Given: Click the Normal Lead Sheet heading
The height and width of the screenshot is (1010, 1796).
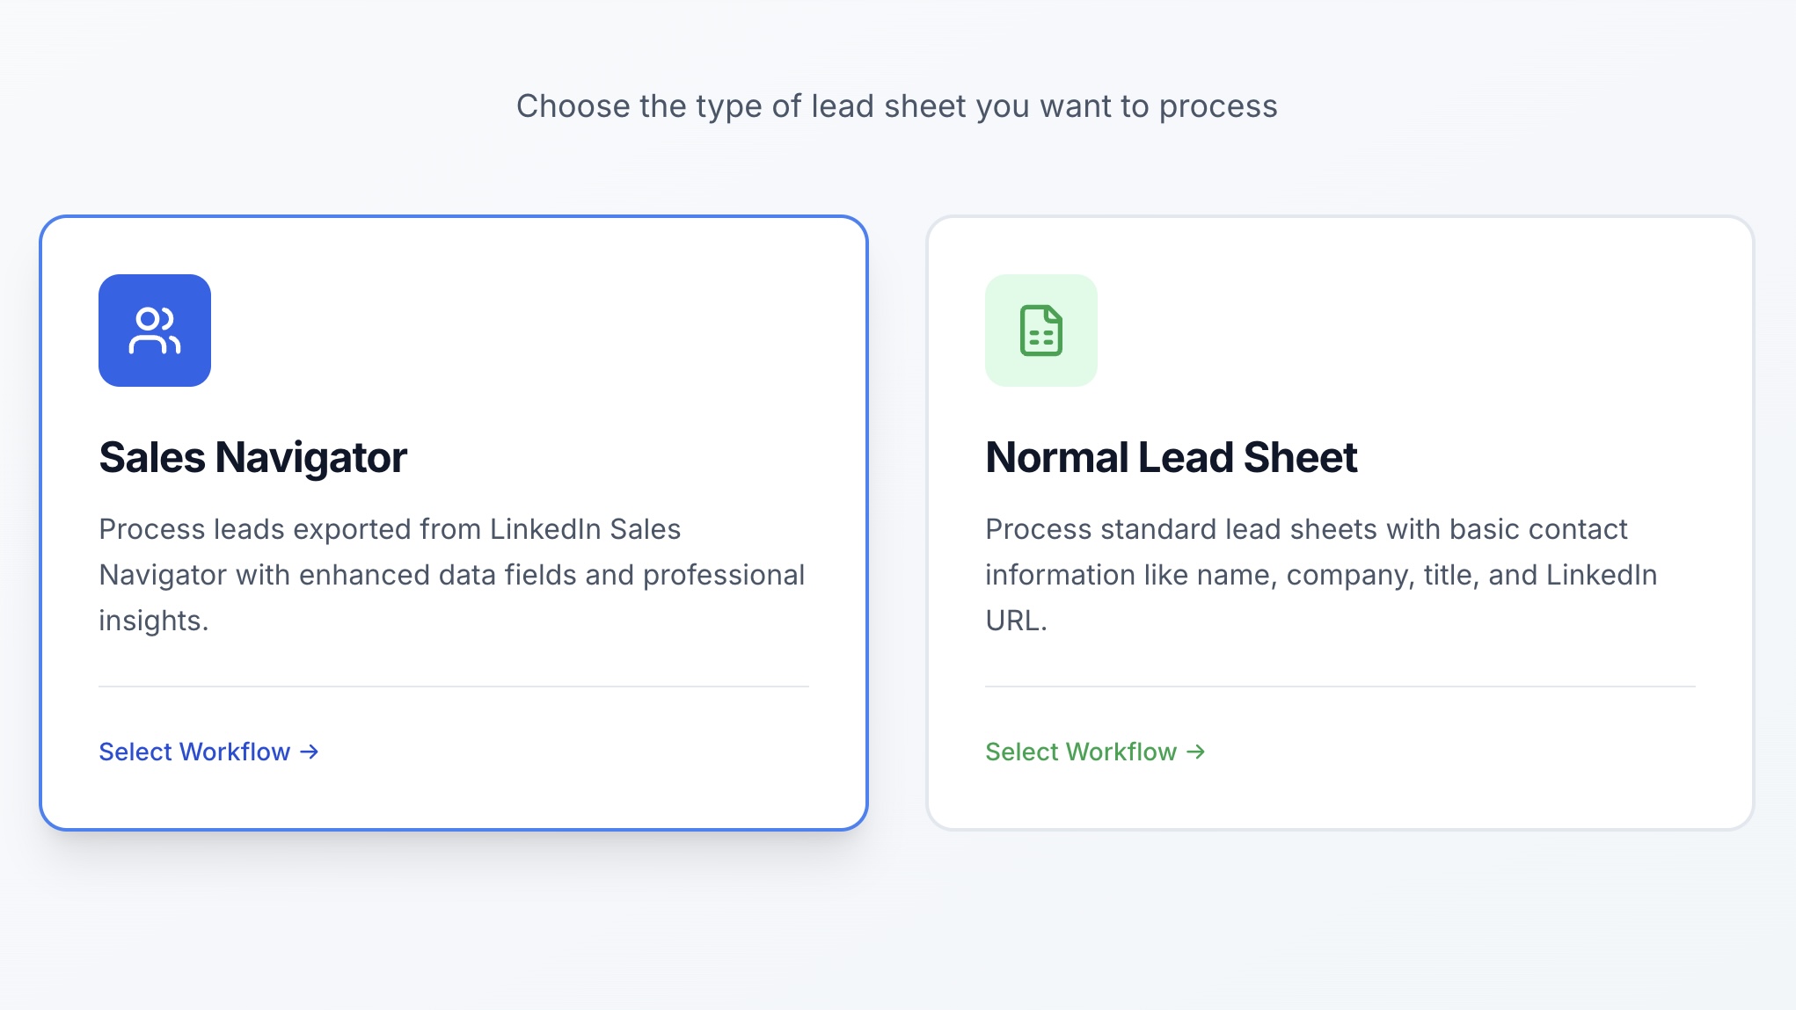Looking at the screenshot, I should (x=1172, y=456).
